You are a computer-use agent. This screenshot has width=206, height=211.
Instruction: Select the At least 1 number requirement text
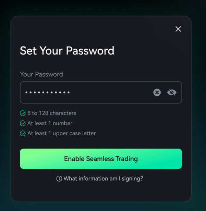tap(50, 123)
